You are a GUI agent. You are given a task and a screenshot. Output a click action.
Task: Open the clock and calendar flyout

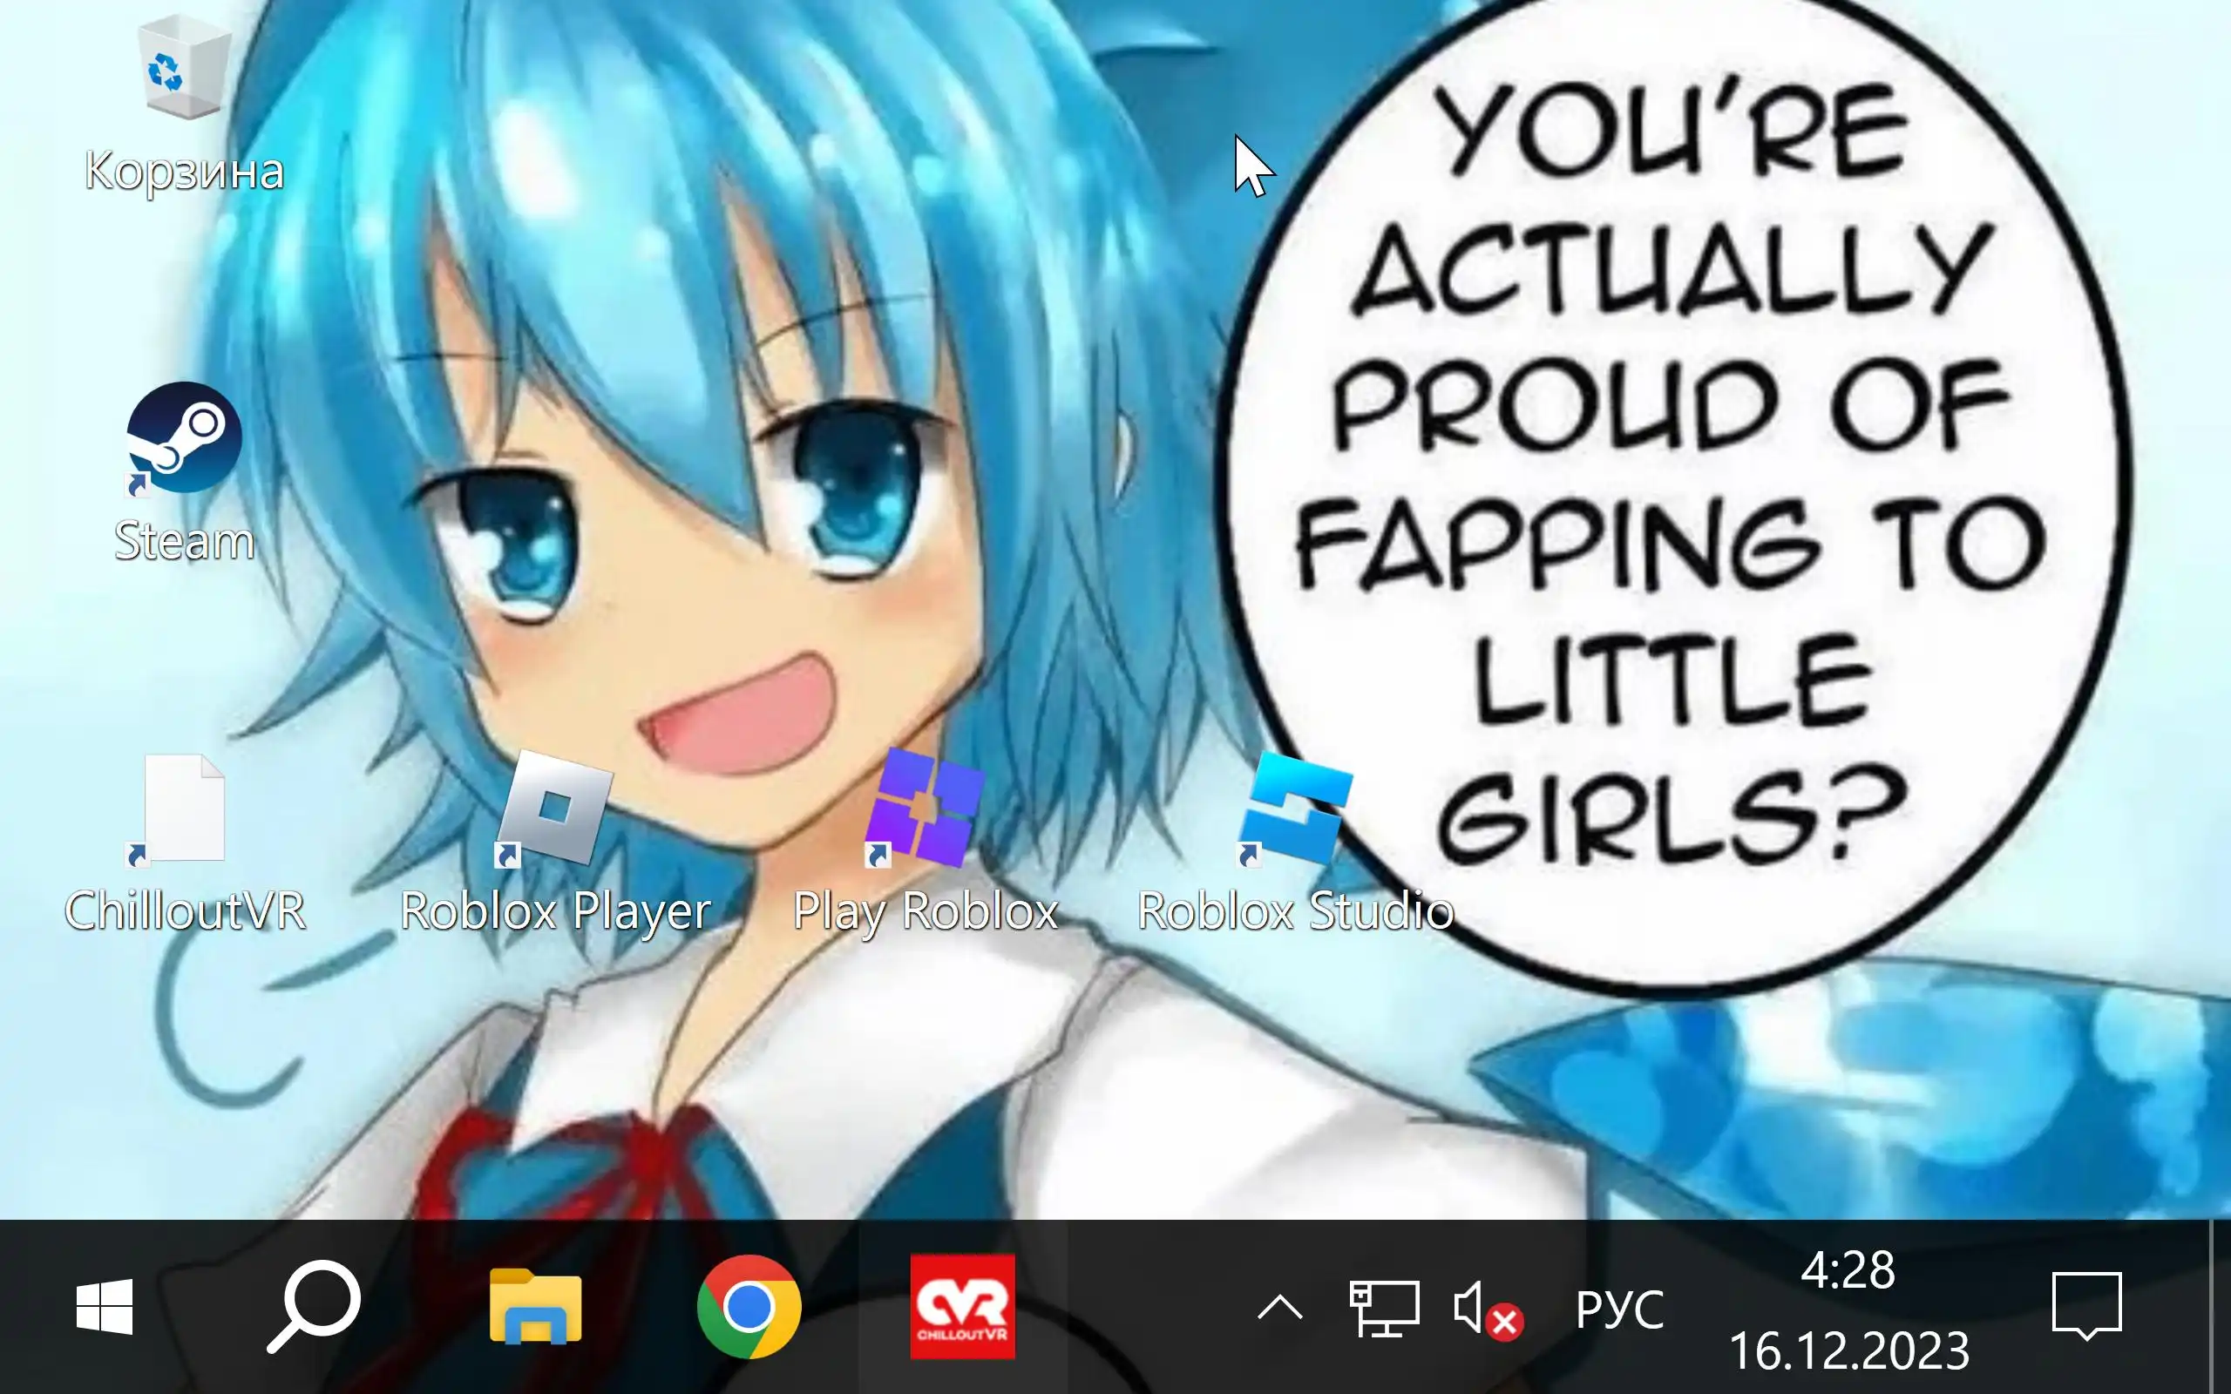pyautogui.click(x=1848, y=1309)
